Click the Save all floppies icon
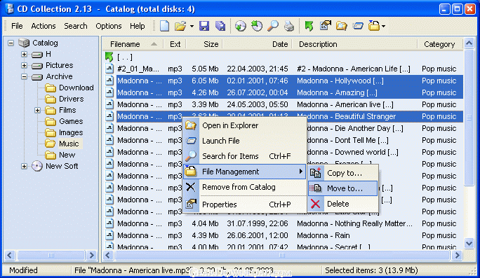The height and width of the screenshot is (278, 480). point(220,26)
